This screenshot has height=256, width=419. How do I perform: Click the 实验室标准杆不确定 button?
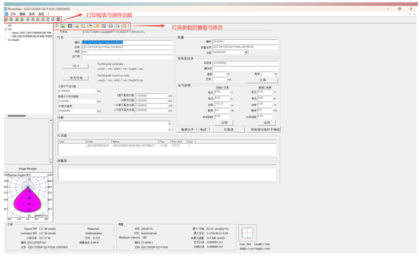pyautogui.click(x=265, y=129)
